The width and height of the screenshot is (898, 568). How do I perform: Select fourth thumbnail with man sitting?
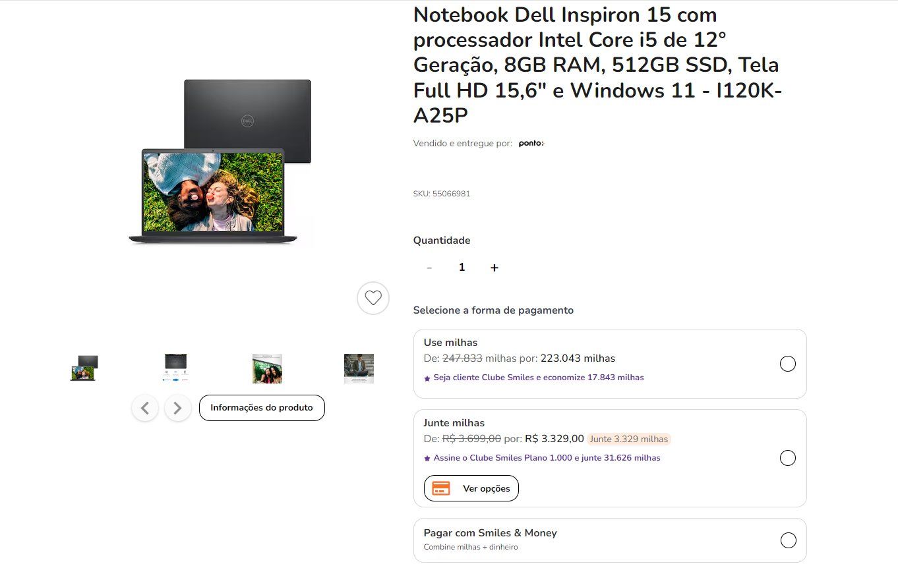pyautogui.click(x=359, y=368)
